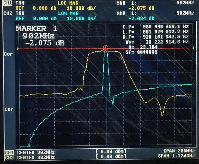
Task: Select the SPAN 200MHz readout
Action: tap(178, 152)
